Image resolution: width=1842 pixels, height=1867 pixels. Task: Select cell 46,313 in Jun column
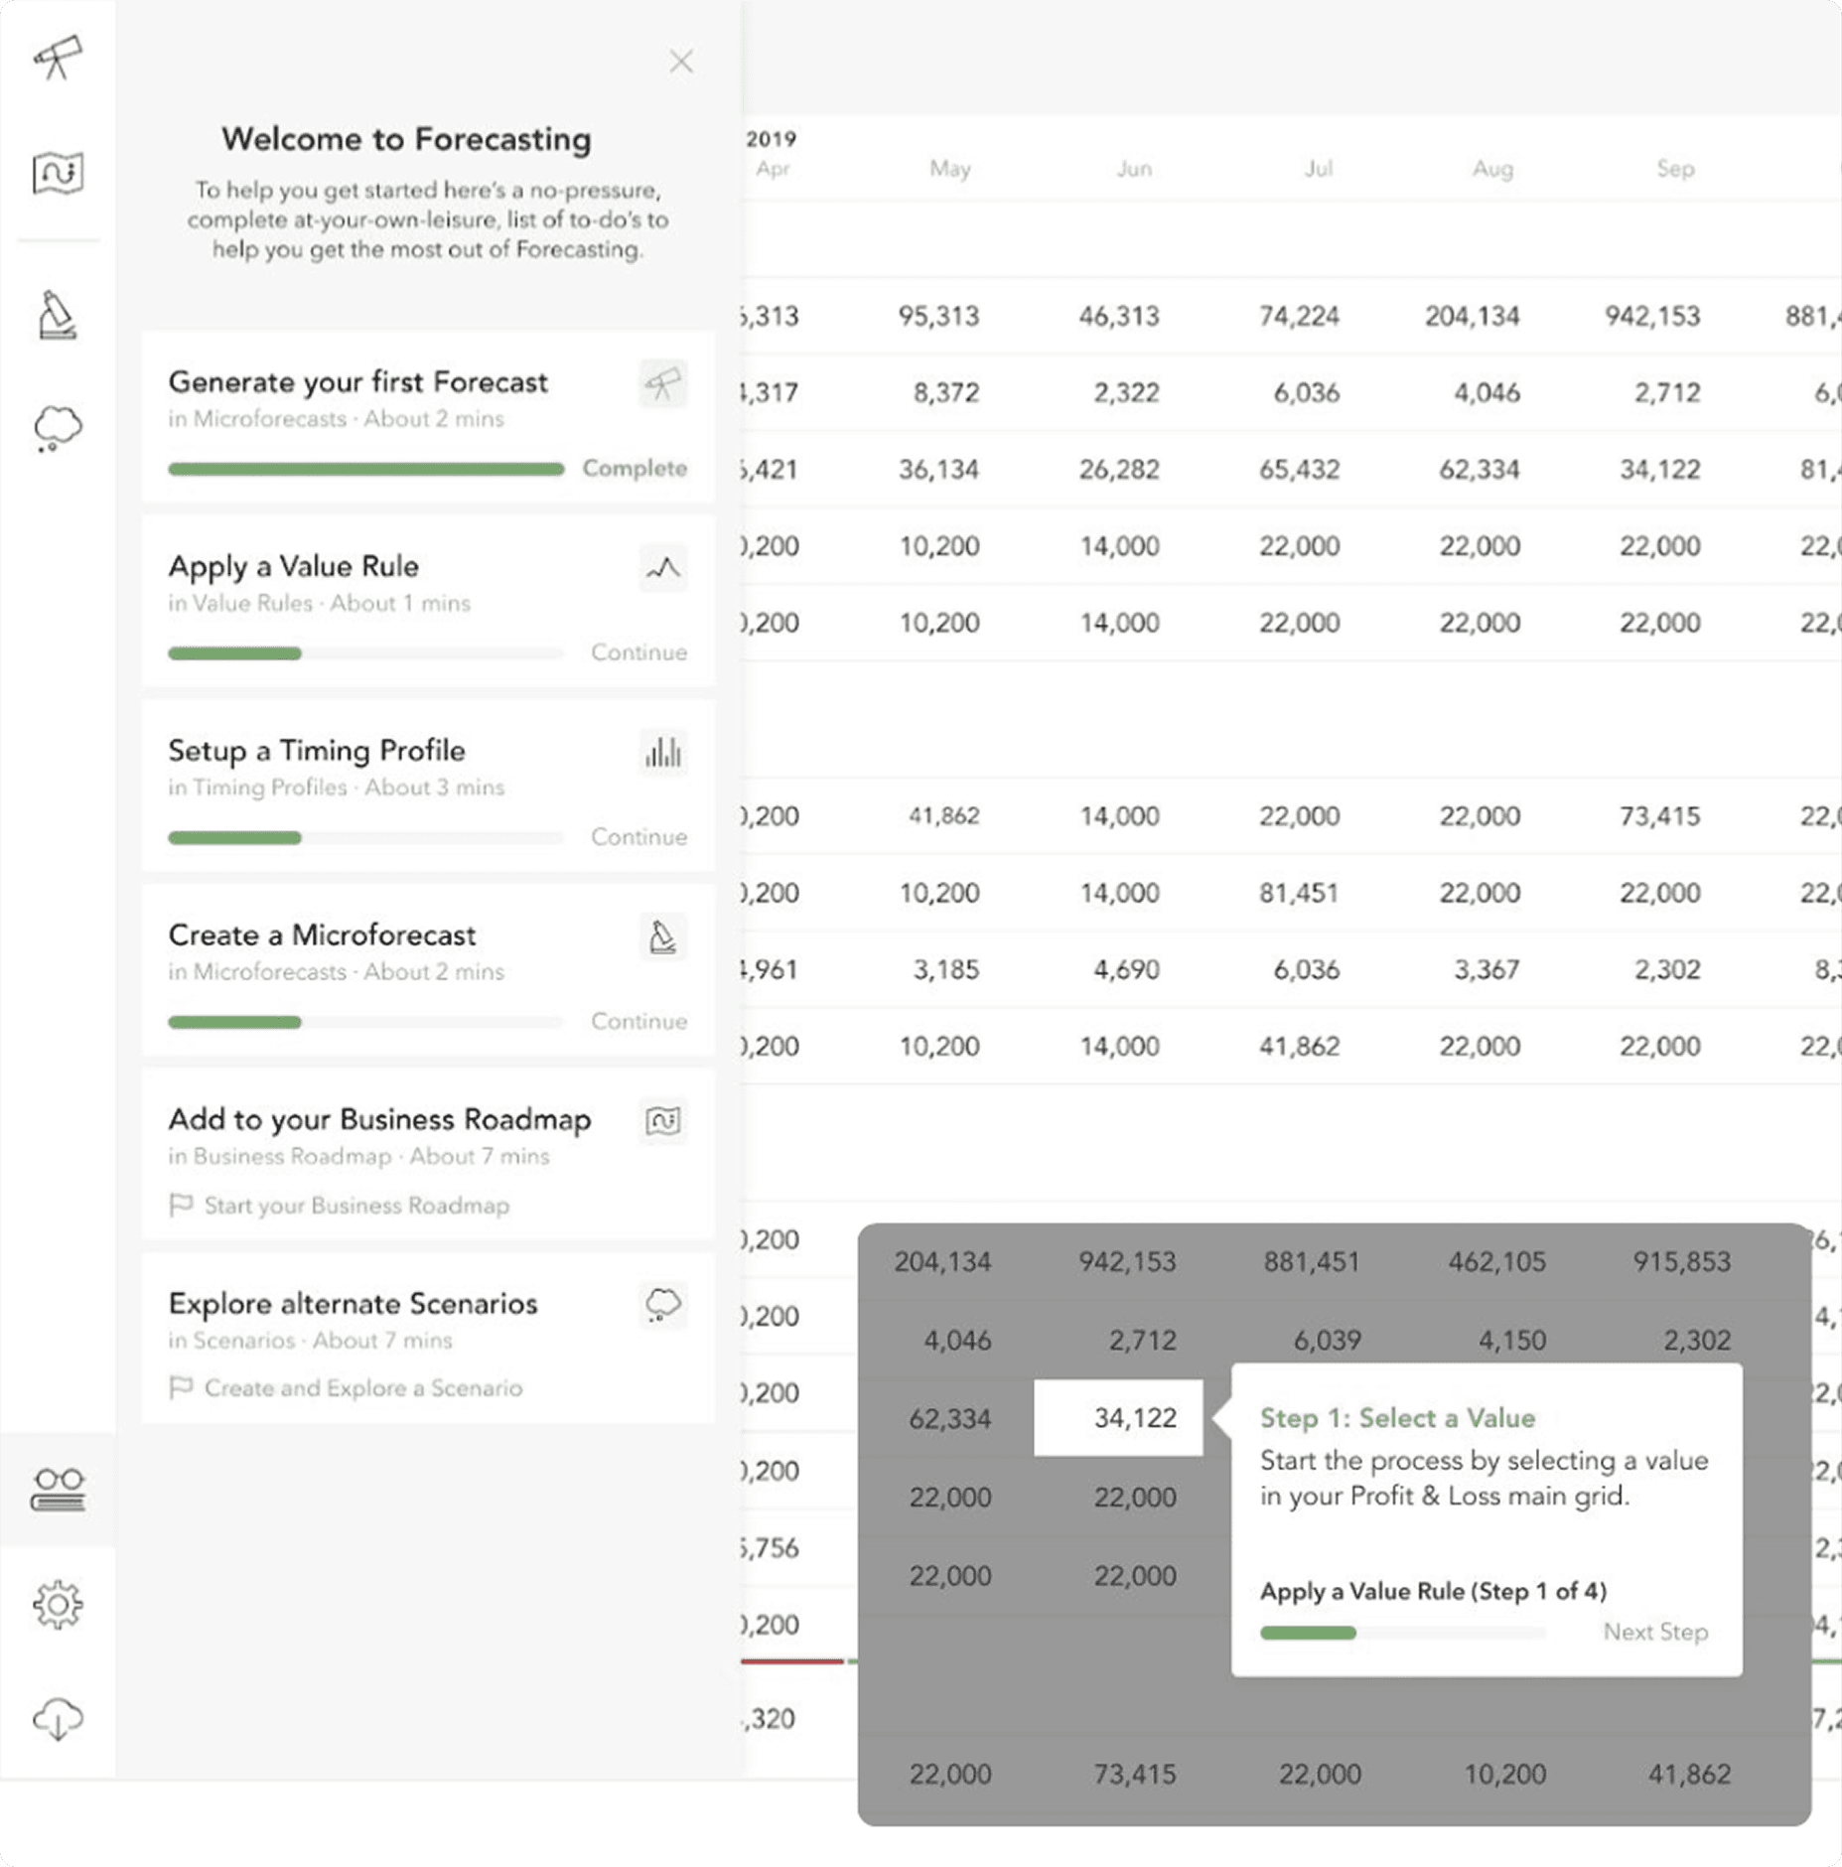1119,316
